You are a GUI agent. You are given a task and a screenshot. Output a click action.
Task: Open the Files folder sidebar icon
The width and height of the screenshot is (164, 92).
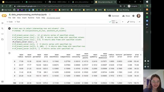2,39
